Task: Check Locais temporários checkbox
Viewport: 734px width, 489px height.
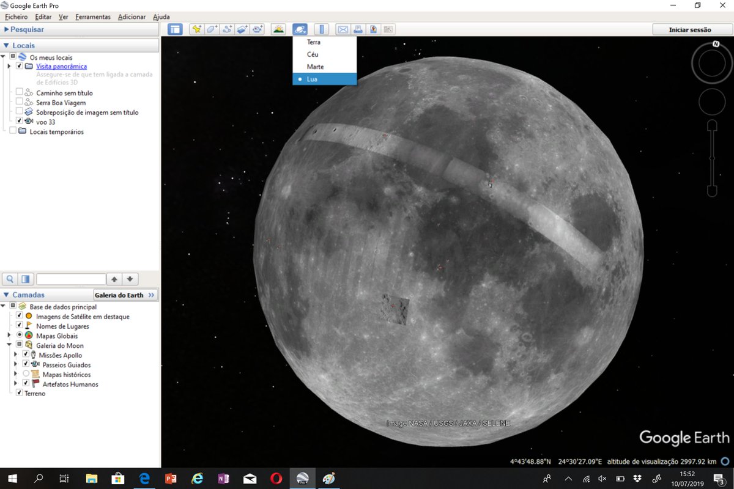Action: pyautogui.click(x=13, y=131)
